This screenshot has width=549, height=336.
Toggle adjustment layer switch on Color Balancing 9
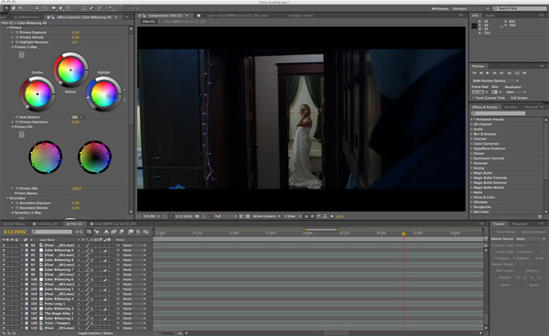(104, 250)
